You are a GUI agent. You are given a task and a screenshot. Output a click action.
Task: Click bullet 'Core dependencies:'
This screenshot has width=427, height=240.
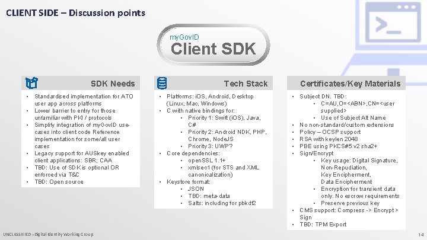[x=193, y=153]
